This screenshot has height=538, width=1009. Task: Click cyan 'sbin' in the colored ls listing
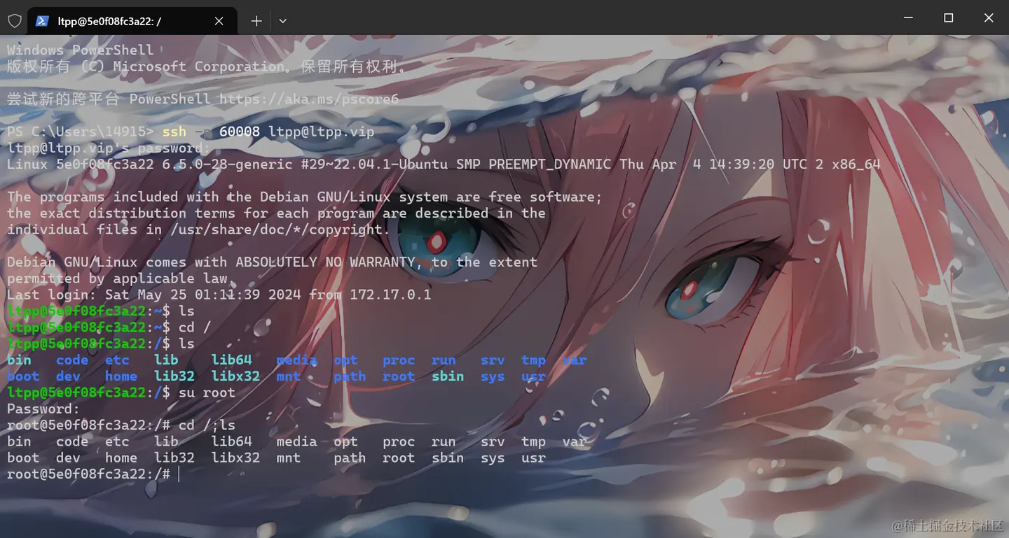pos(448,376)
